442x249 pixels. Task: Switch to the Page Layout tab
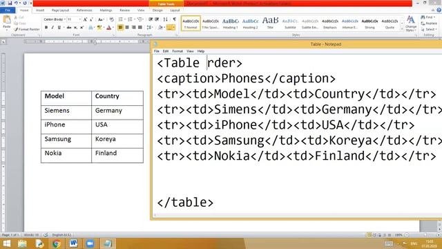coord(60,10)
